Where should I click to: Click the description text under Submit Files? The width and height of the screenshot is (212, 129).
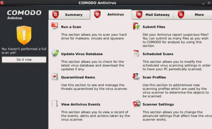(176, 40)
